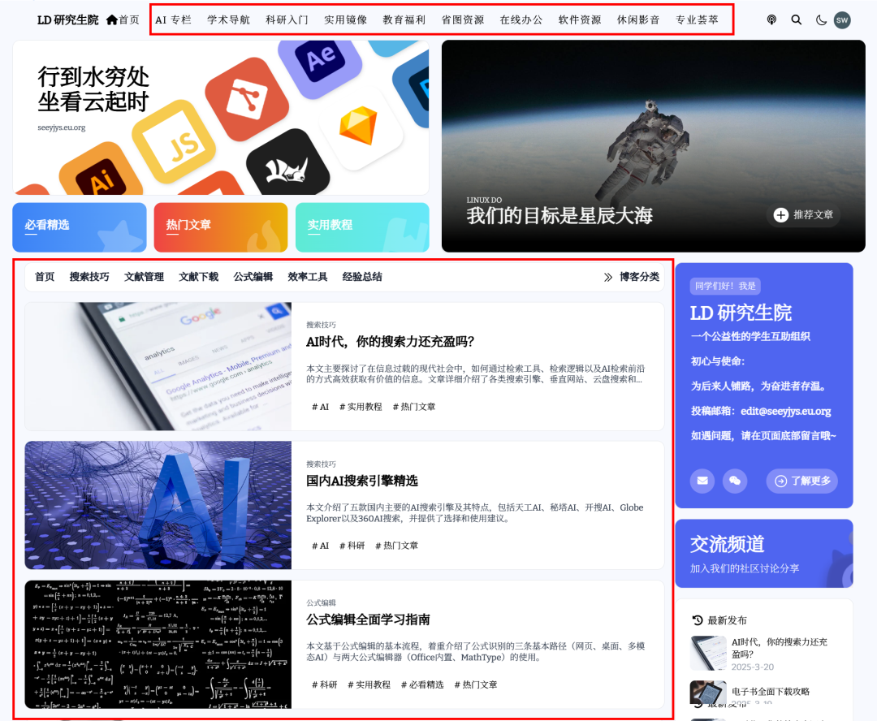The height and width of the screenshot is (721, 877).
Task: Expand 博客分类 with double chevron
Action: coord(608,277)
